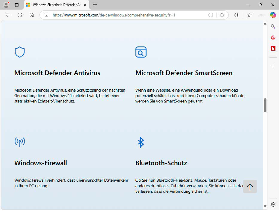Click the SmartScreen search window icon
The height and width of the screenshot is (211, 279).
141,52
